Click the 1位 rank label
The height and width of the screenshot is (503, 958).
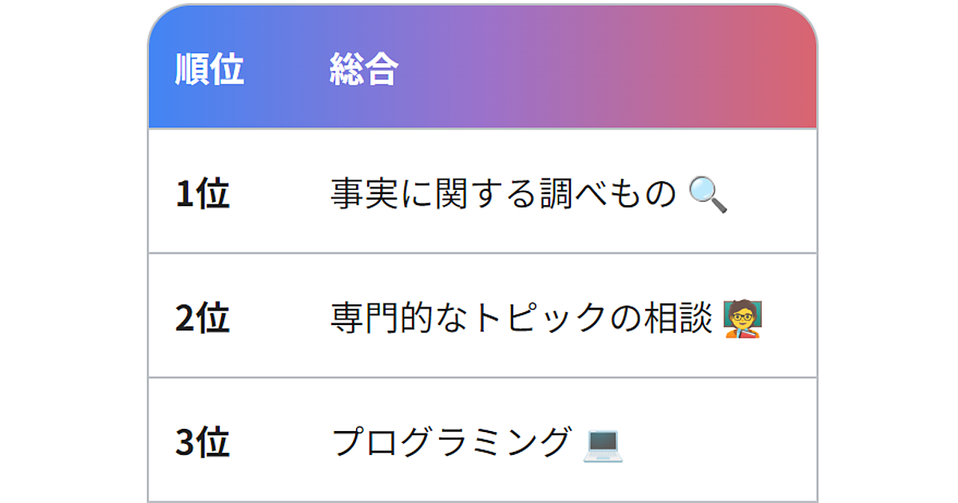(x=203, y=194)
